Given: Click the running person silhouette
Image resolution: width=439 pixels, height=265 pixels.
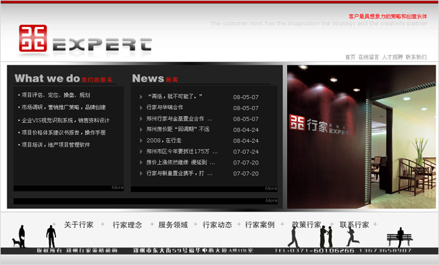Looking at the screenshot, I should (352, 237).
